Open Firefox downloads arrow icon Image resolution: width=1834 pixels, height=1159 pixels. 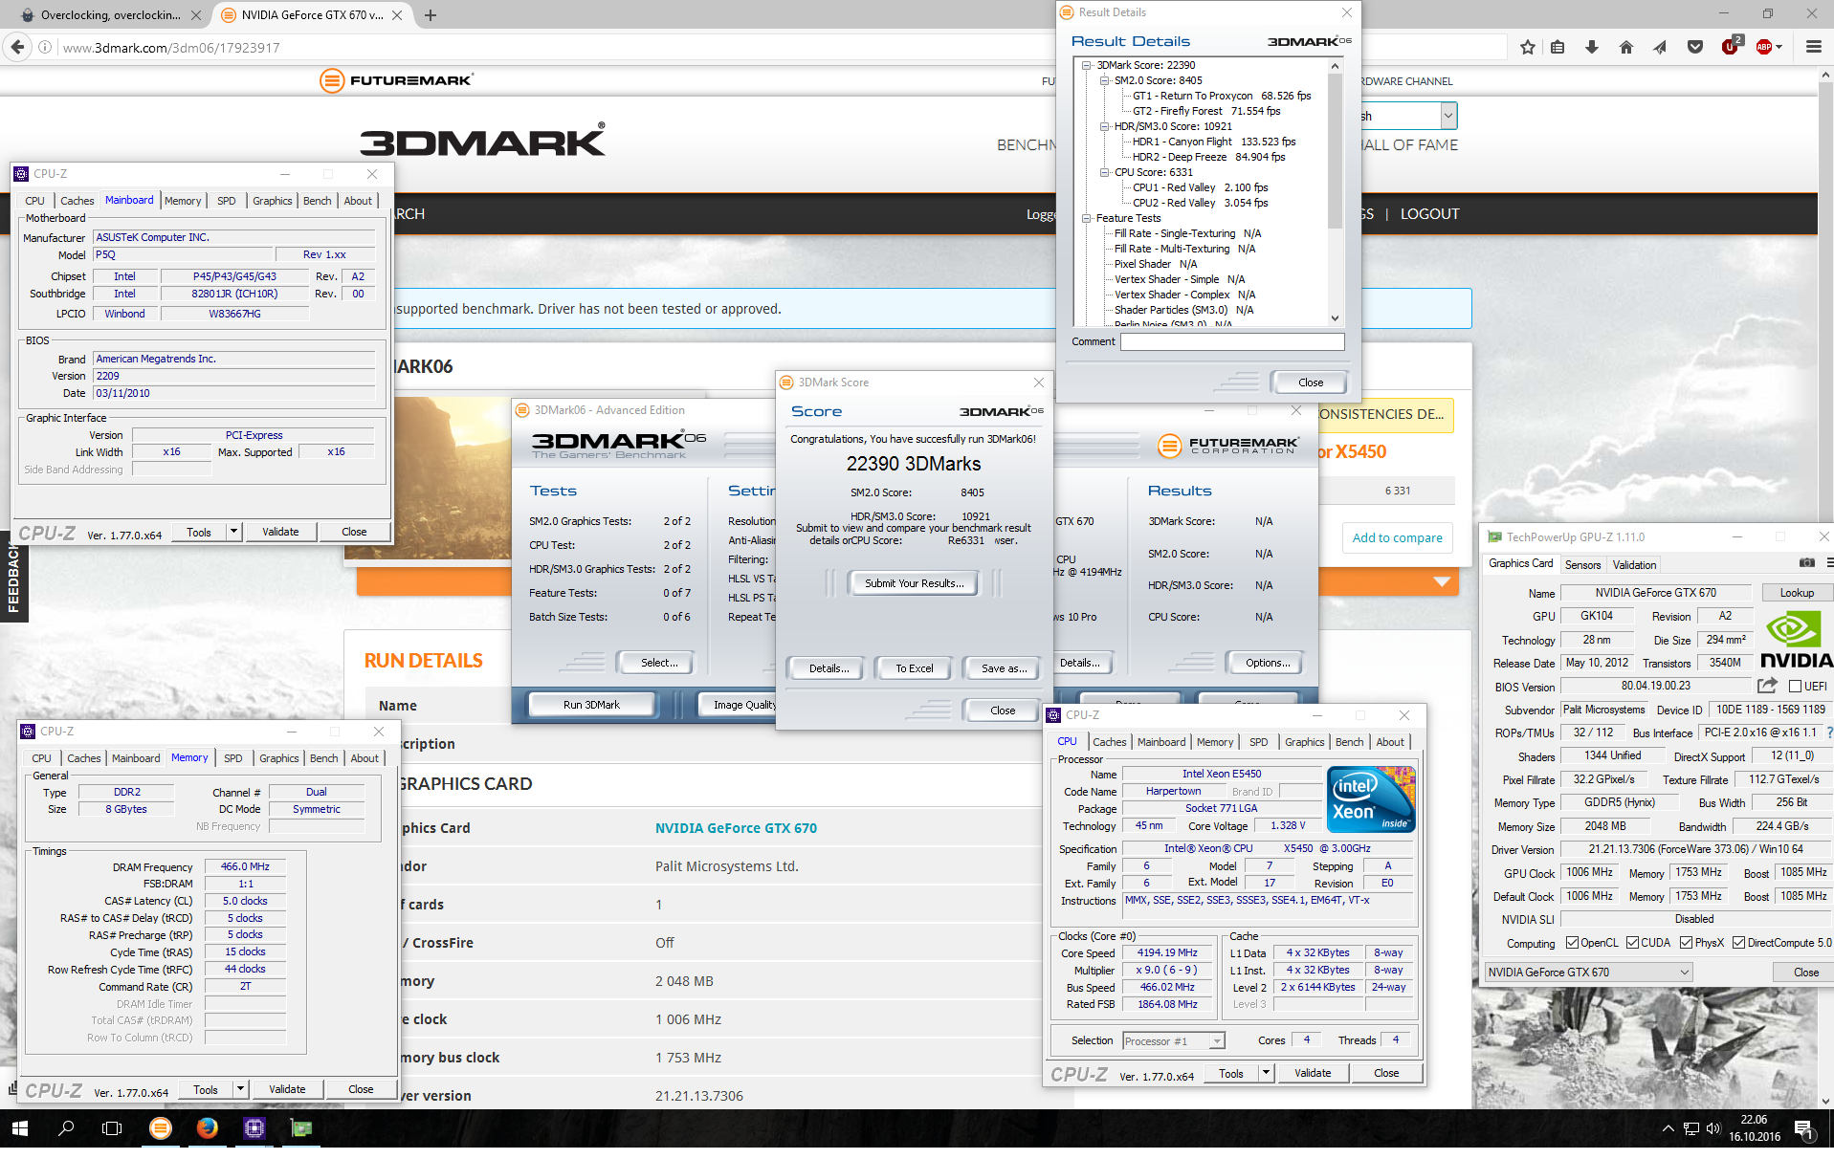1592,47
